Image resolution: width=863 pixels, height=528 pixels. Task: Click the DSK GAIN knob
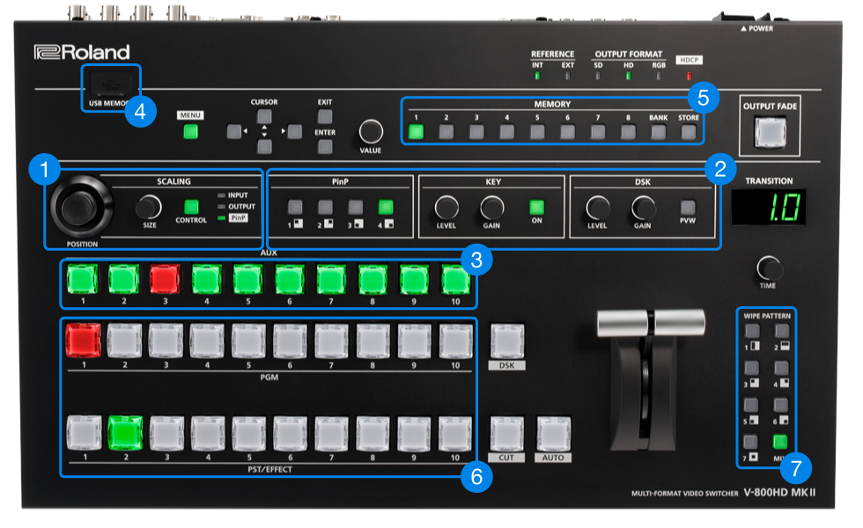[643, 208]
